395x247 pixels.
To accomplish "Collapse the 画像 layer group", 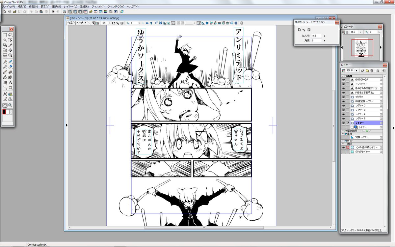I will pos(343,76).
